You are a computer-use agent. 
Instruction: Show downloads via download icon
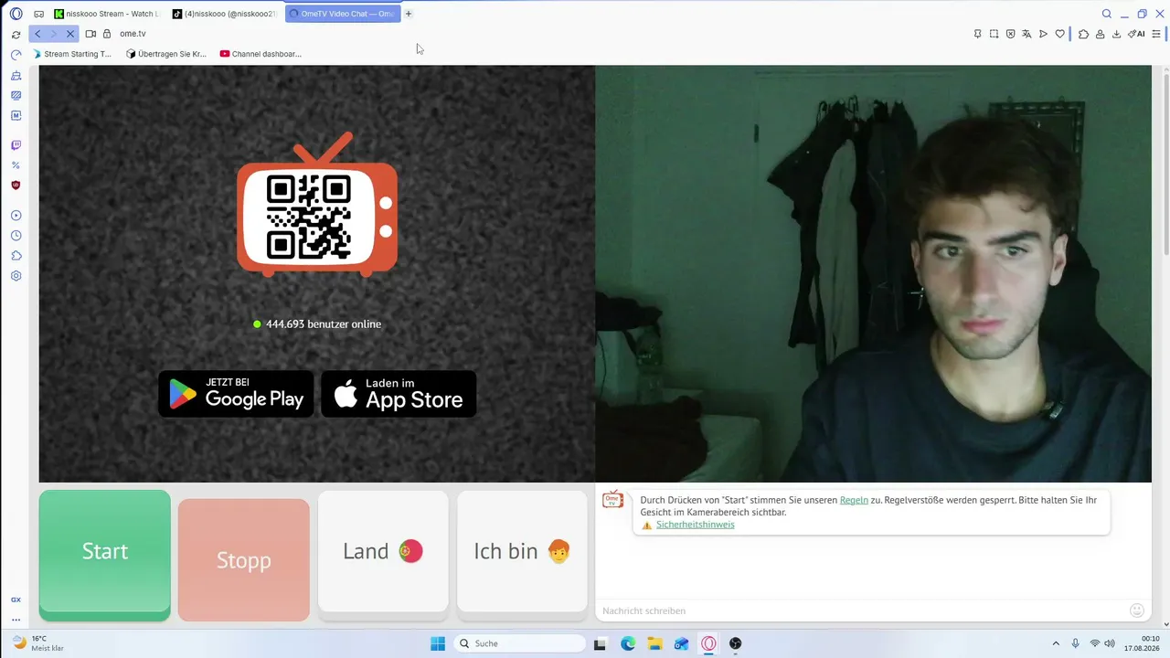[1116, 34]
